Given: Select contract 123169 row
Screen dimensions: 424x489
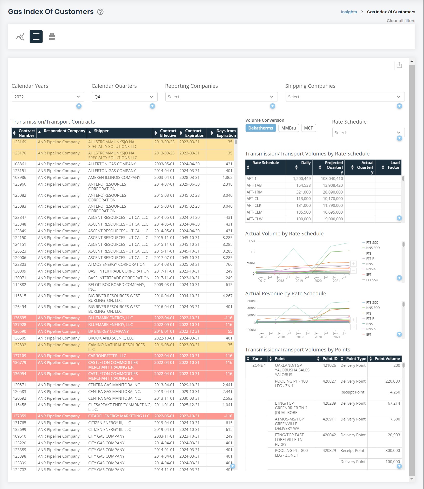Looking at the screenshot, I should [x=123, y=144].
